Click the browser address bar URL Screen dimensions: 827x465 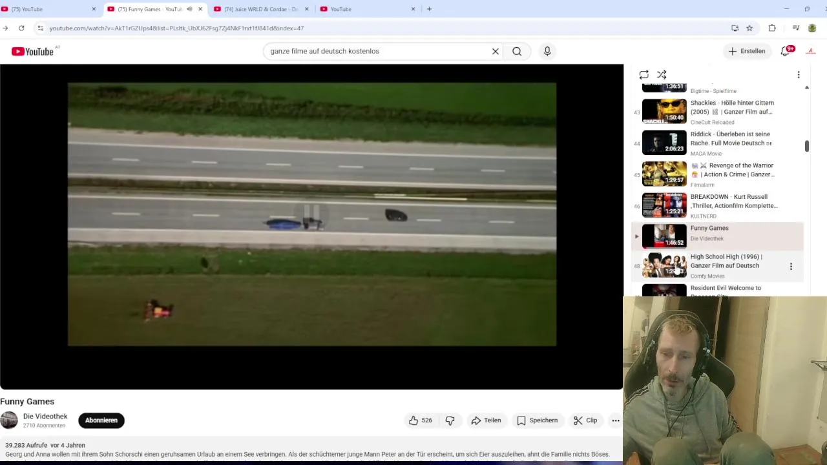point(176,28)
